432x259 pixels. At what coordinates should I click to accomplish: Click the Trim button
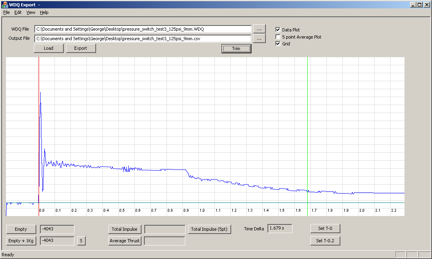click(236, 49)
